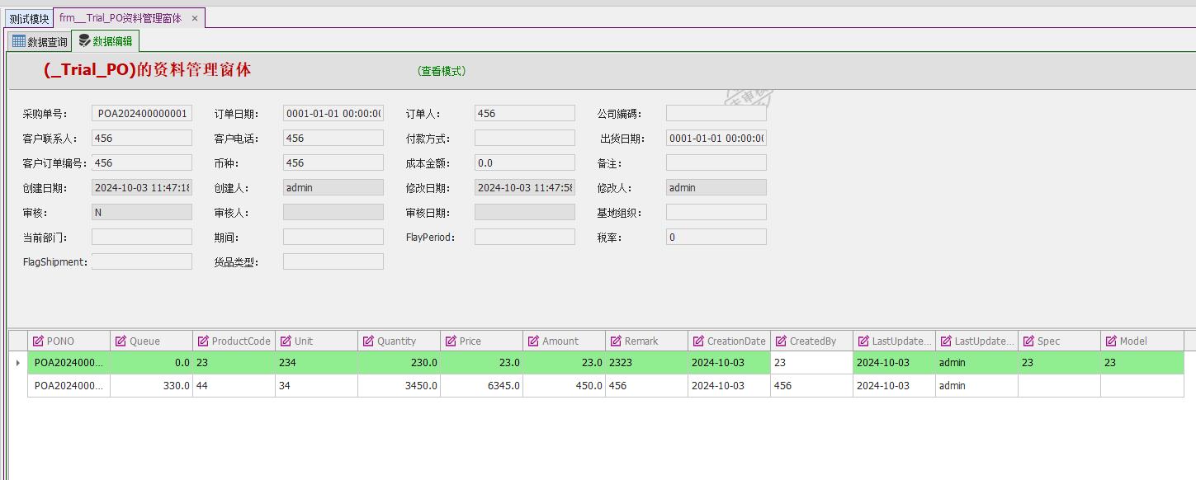Click the edit icon on the Model column header
The image size is (1196, 480).
pos(1109,340)
